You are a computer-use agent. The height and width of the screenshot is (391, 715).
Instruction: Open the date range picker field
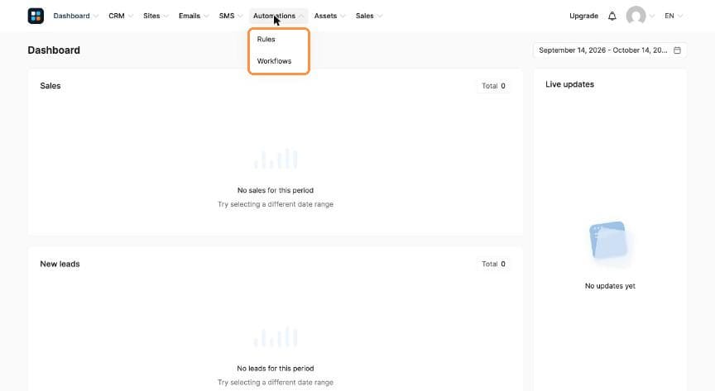(610, 50)
